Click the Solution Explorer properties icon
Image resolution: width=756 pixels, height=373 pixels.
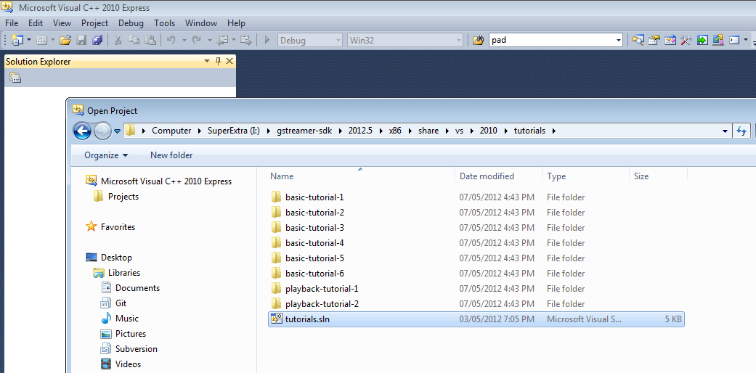[x=15, y=78]
